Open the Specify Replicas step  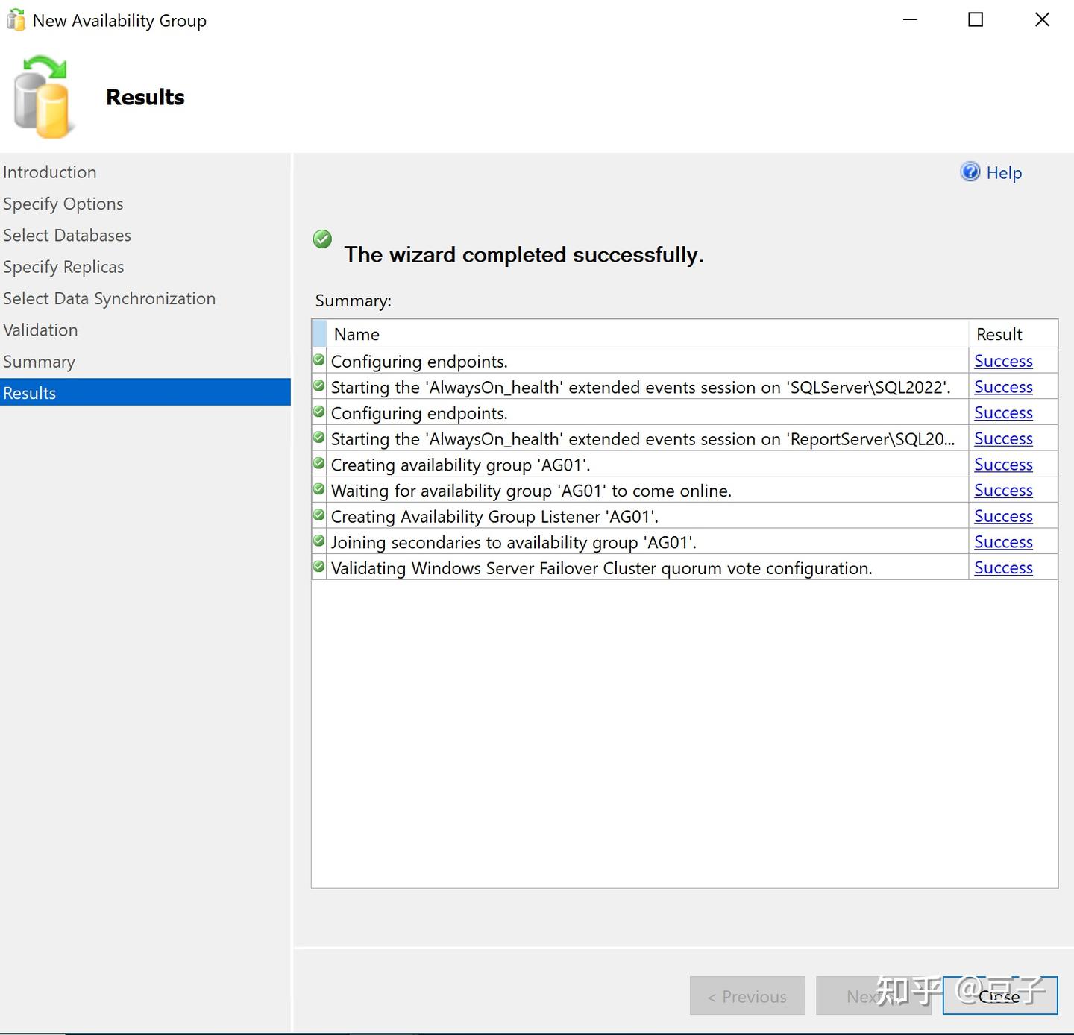(x=63, y=267)
